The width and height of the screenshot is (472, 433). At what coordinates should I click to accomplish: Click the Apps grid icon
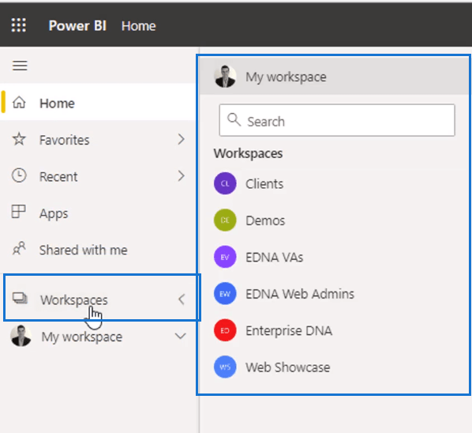(18, 212)
